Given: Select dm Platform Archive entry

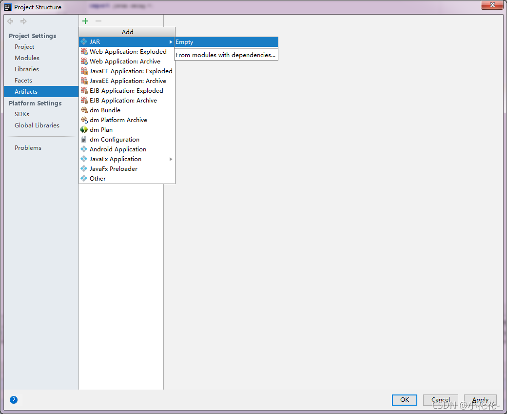Looking at the screenshot, I should [x=127, y=120].
